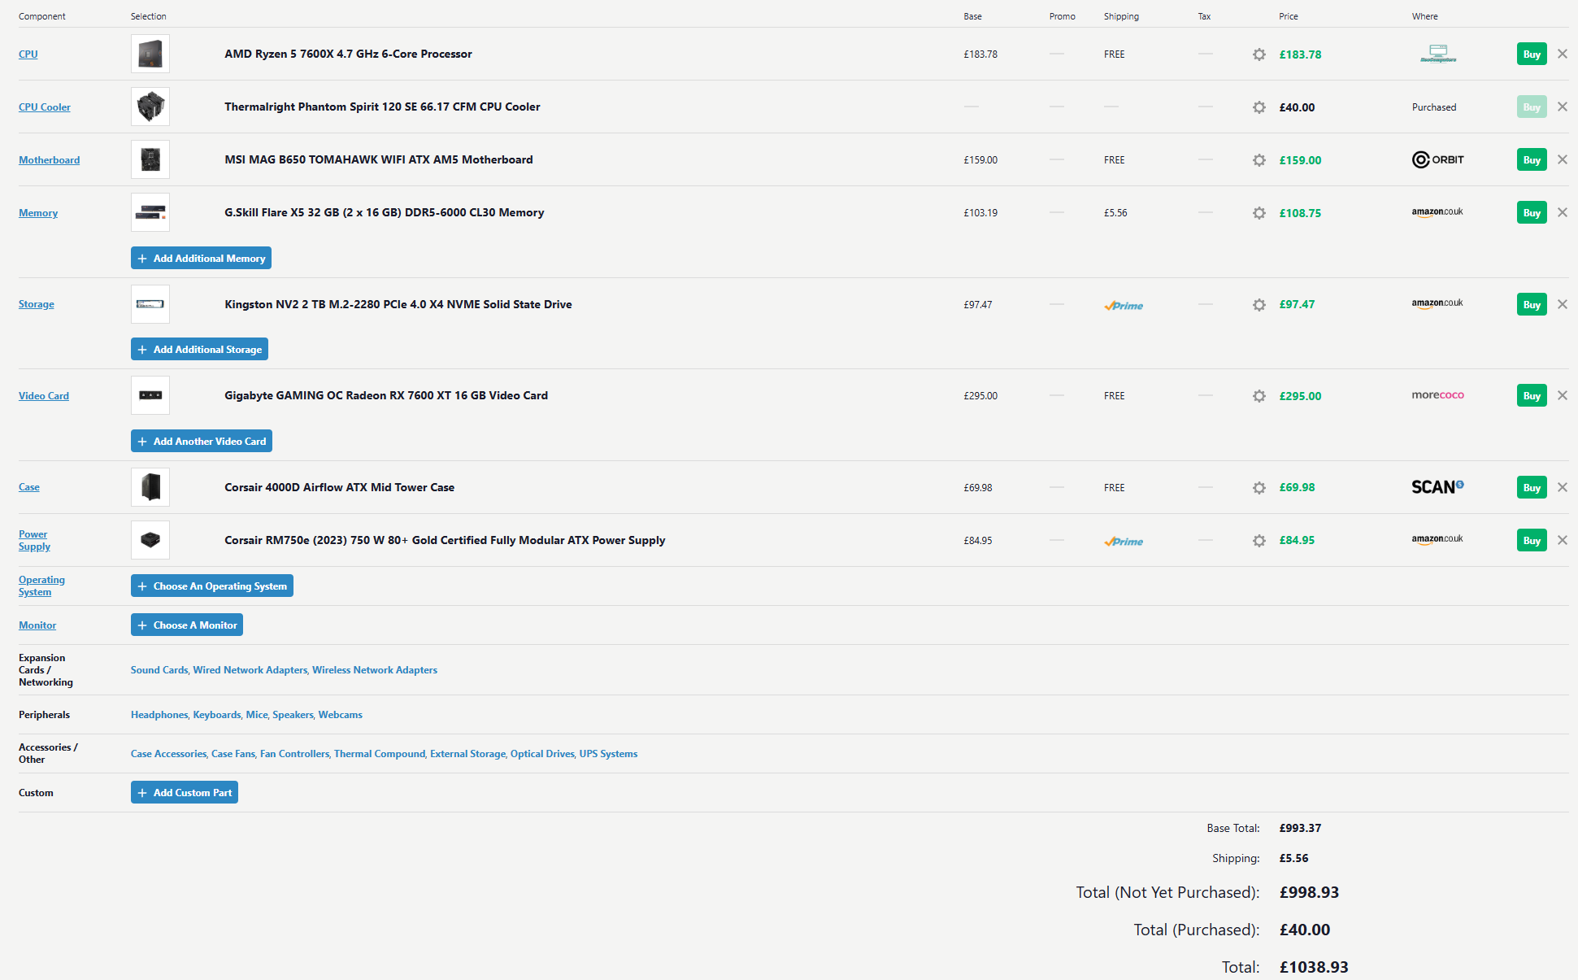Remove the AMD Ryzen 5 7600X from list

tap(1562, 54)
